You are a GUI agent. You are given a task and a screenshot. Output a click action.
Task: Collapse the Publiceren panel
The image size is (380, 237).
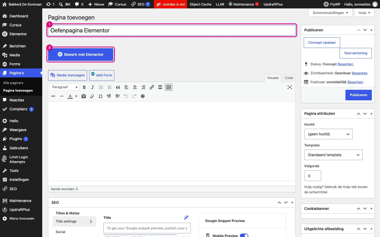371,30
